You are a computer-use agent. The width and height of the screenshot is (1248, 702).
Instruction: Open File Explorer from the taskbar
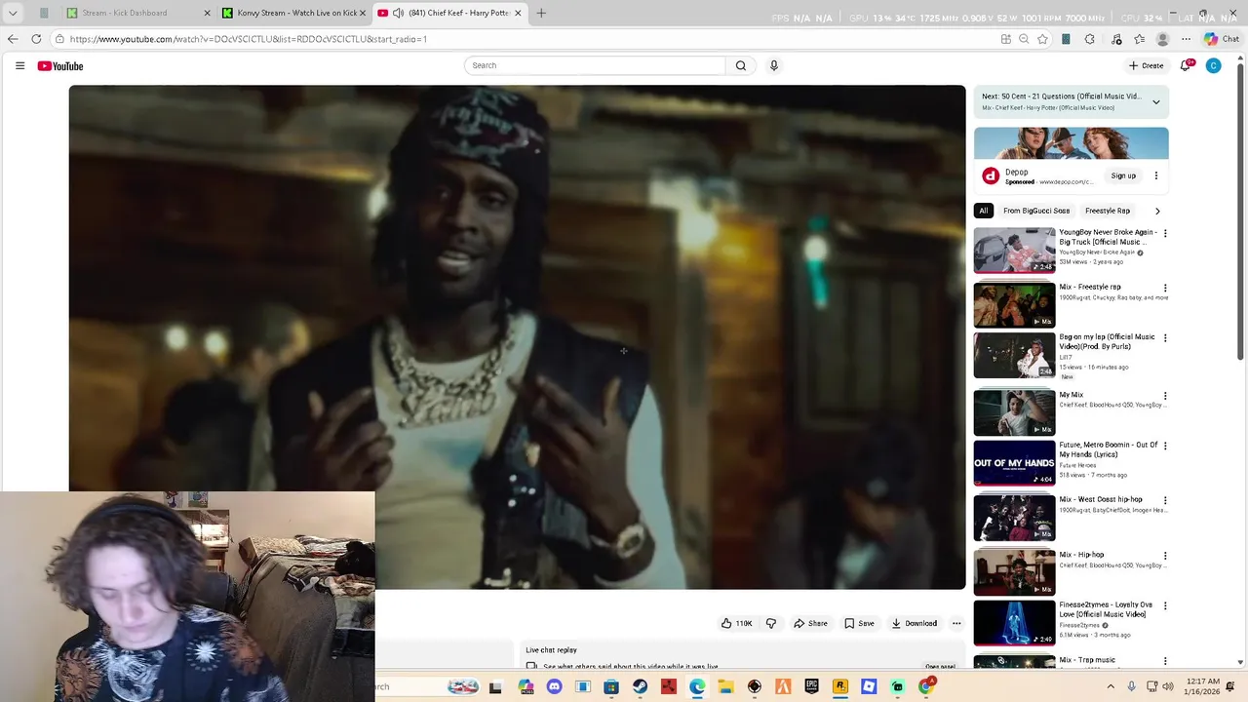[725, 686]
